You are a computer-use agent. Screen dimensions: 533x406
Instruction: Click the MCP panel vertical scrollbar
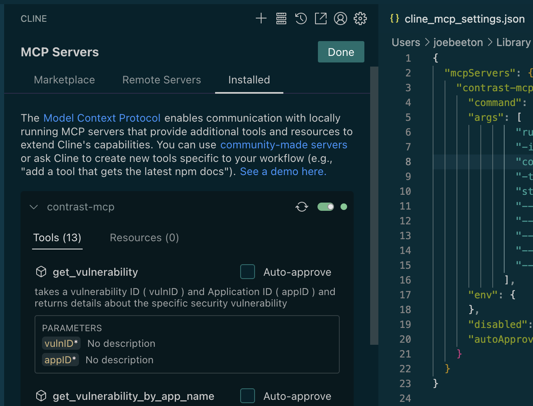pyautogui.click(x=374, y=205)
